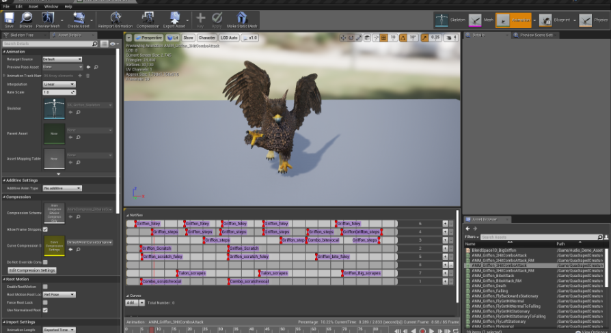Open the Asset menu

point(33,7)
